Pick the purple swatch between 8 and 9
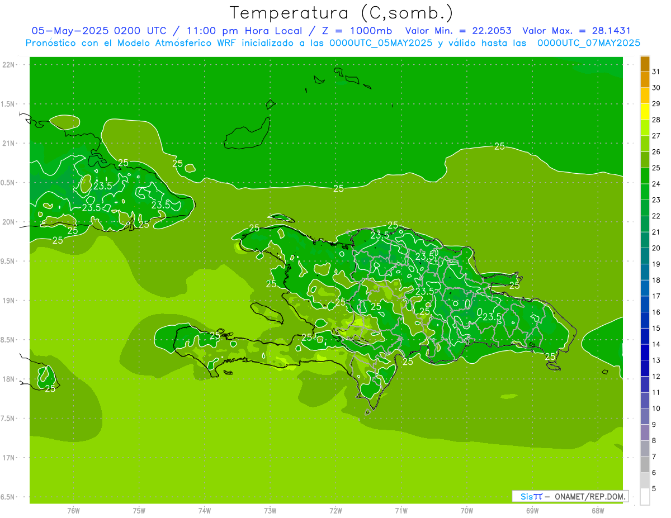The image size is (671, 518). coord(645,433)
